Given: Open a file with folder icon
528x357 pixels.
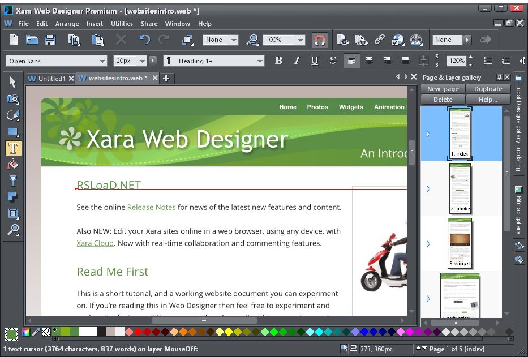Looking at the screenshot, I should pos(32,40).
